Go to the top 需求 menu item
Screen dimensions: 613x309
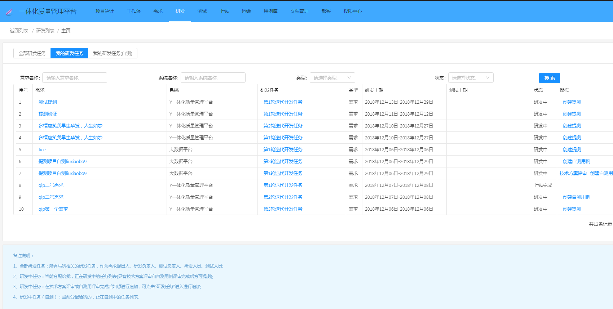click(x=158, y=11)
